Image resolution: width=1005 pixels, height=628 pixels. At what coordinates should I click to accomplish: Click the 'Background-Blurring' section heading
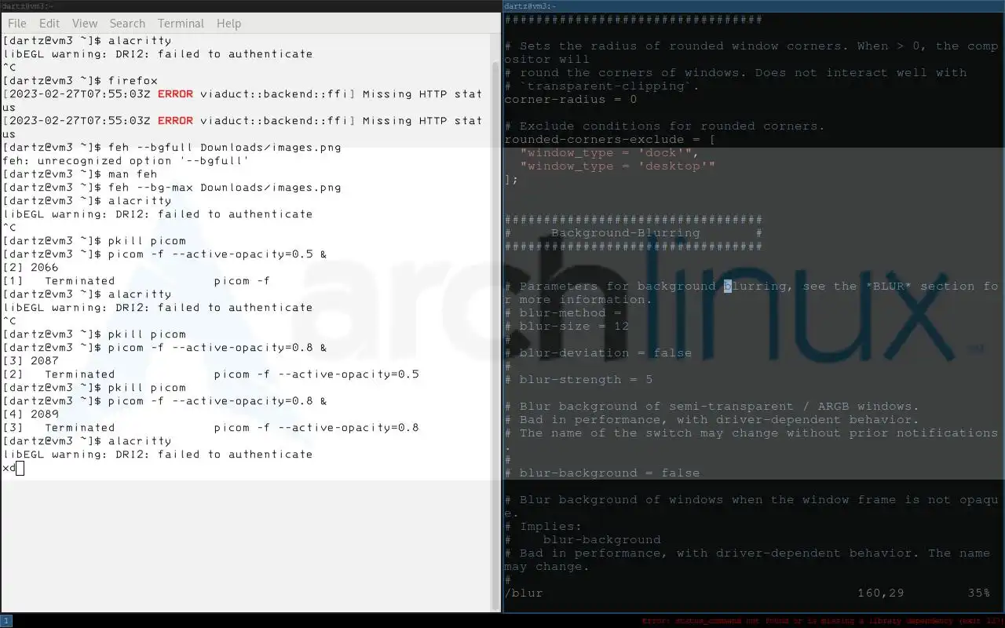click(625, 233)
